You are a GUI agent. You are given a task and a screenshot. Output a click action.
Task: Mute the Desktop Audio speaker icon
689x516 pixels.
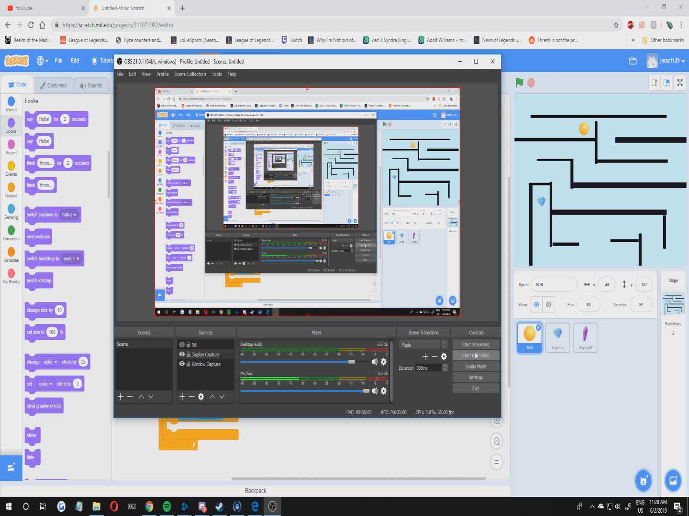(x=375, y=362)
